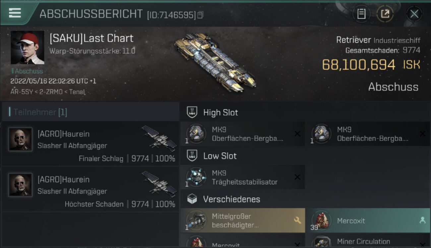Select the MK9 Trägheitsstabilisator module
Screen dimensions: 431x248
[x=243, y=177]
